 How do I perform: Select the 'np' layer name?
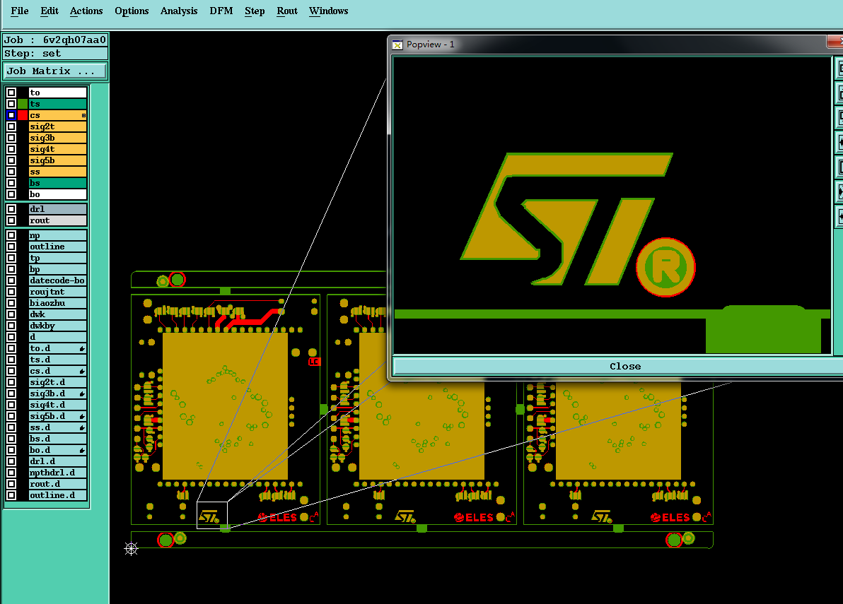[x=57, y=235]
